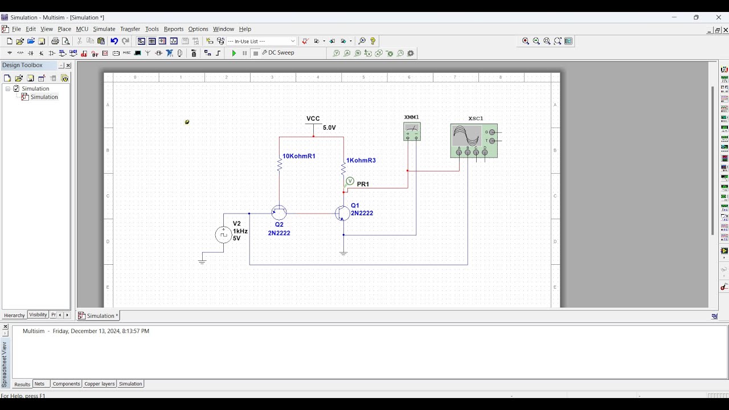
Task: Collapse the Simulation tree root node
Action: [8, 89]
